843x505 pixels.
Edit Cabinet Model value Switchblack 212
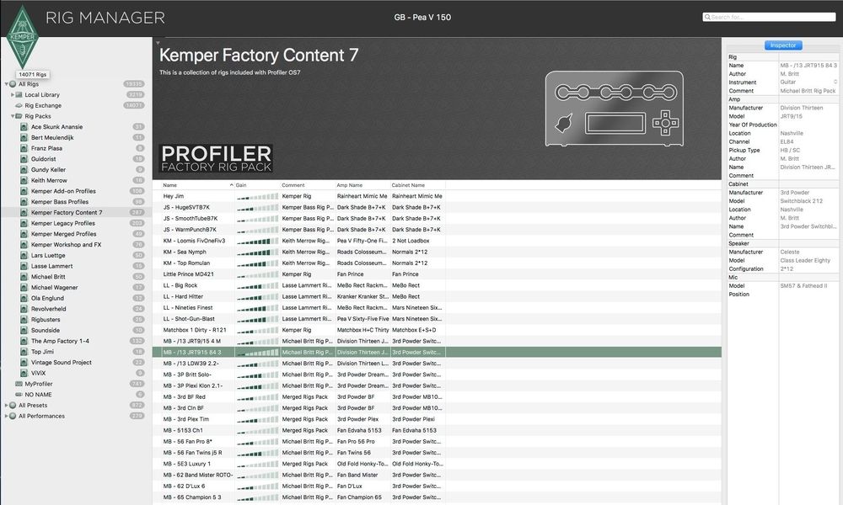808,201
